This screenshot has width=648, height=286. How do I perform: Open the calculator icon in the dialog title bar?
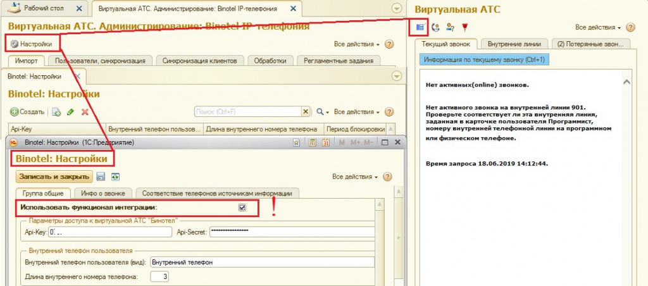coord(313,142)
